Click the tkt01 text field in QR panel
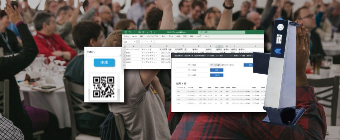The height and width of the screenshot is (140, 340). (x=104, y=52)
